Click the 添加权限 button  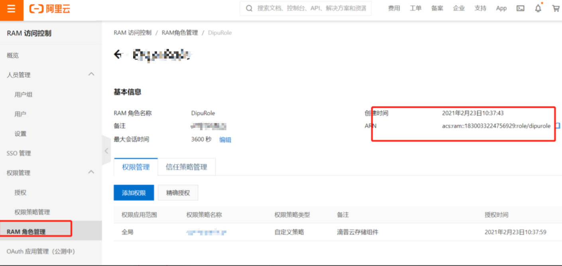134,193
